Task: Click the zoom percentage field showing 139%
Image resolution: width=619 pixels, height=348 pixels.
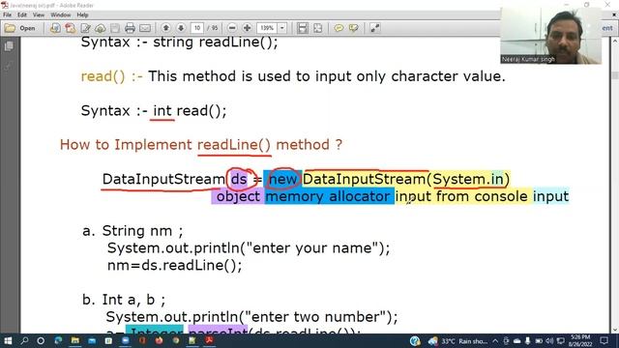Action: 267,28
